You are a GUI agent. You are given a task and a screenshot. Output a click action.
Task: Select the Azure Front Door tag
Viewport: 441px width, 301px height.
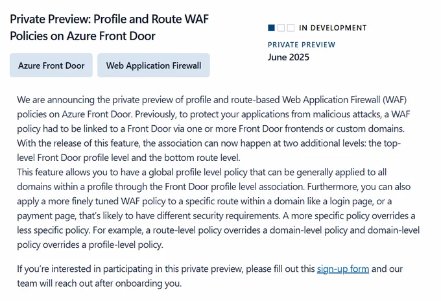(51, 66)
